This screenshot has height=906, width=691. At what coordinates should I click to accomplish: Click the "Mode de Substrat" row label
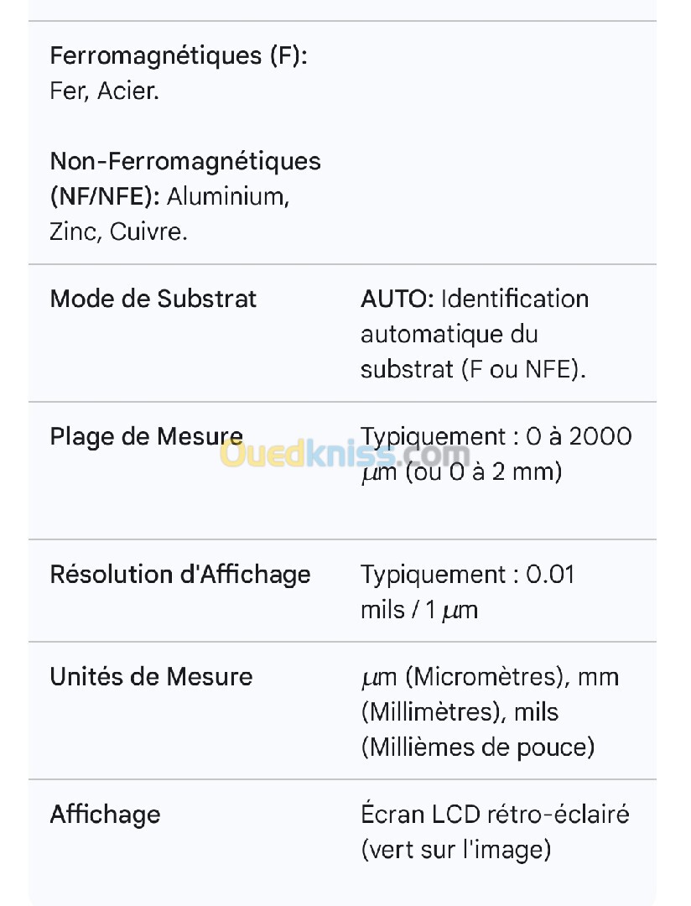coord(153,299)
